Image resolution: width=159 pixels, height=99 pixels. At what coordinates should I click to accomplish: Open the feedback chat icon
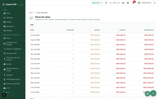[x=106, y=3]
